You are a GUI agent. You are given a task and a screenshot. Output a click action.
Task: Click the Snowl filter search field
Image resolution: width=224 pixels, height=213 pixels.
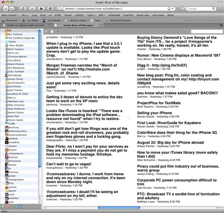[207, 32]
